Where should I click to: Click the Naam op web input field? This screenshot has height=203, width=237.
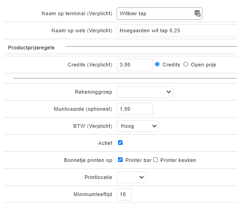[177, 30]
